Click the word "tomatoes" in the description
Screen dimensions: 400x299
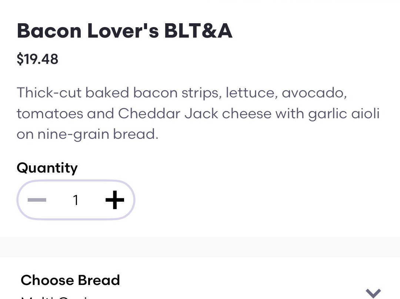click(x=50, y=113)
